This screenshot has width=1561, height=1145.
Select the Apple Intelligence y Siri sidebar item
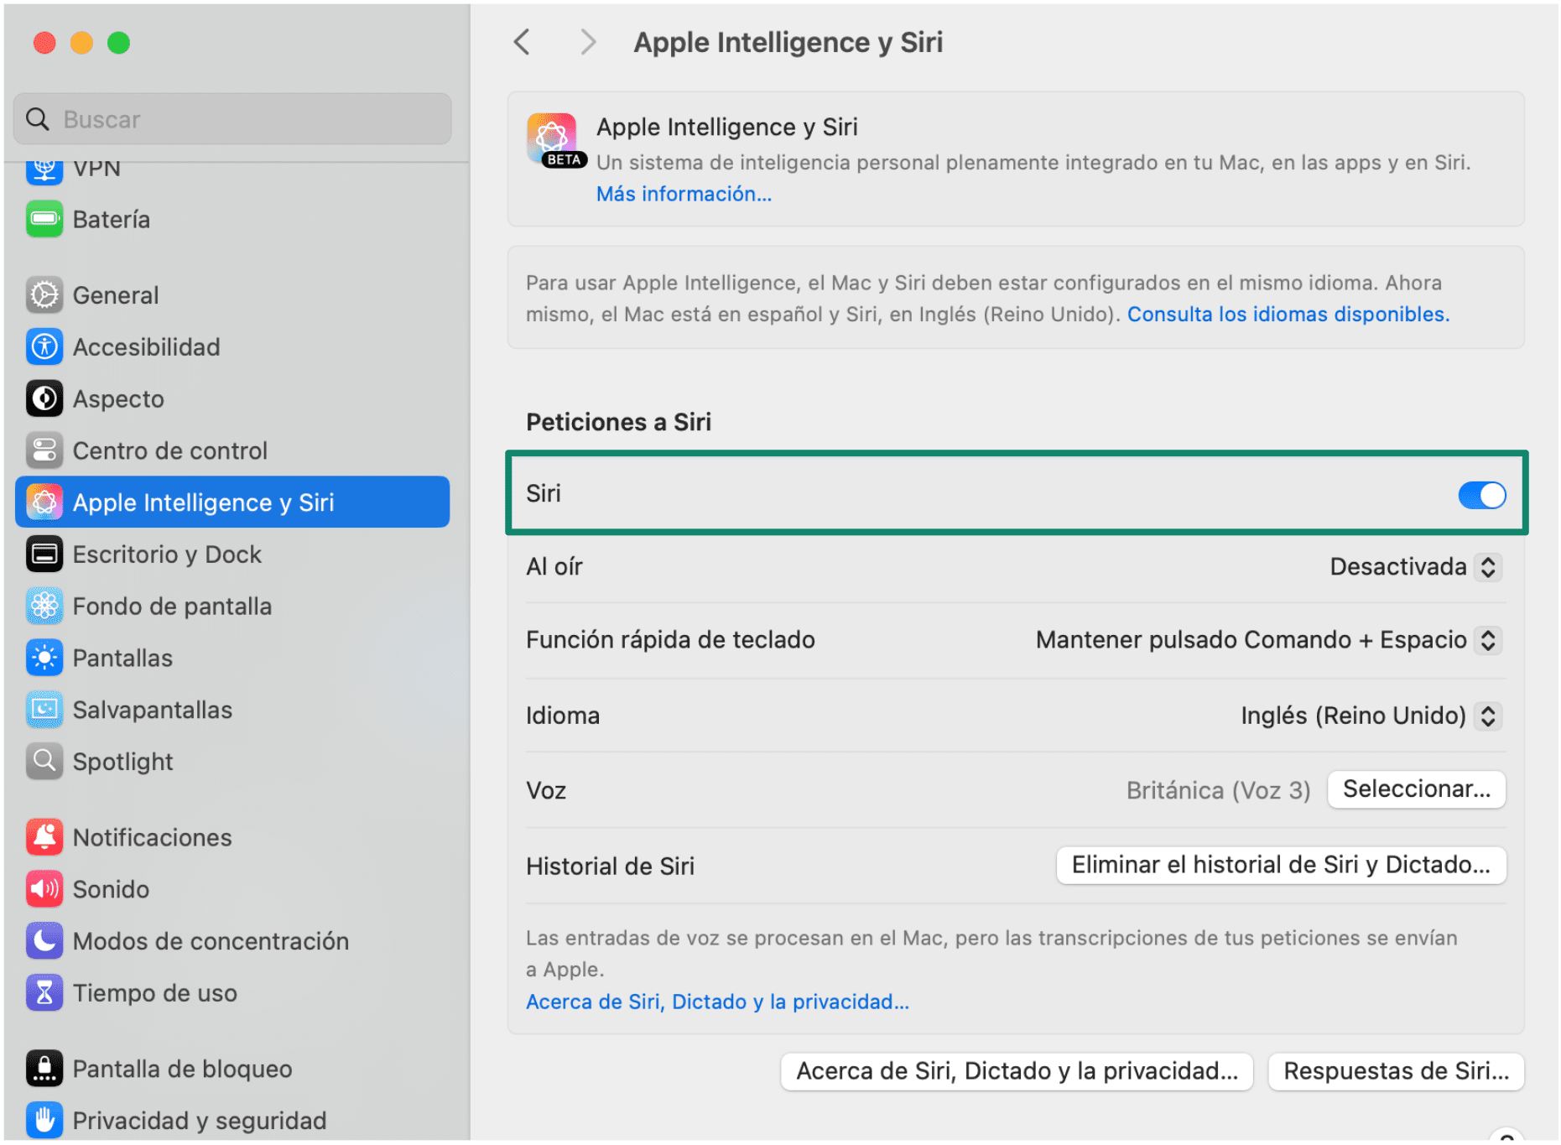[x=204, y=502]
